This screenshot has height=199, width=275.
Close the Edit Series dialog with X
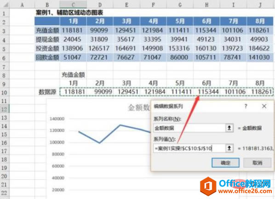pyautogui.click(x=264, y=106)
